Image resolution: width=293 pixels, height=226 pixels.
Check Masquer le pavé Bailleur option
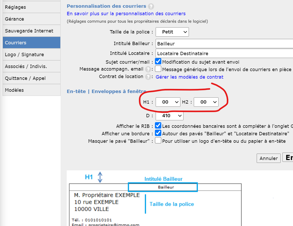[158, 140]
